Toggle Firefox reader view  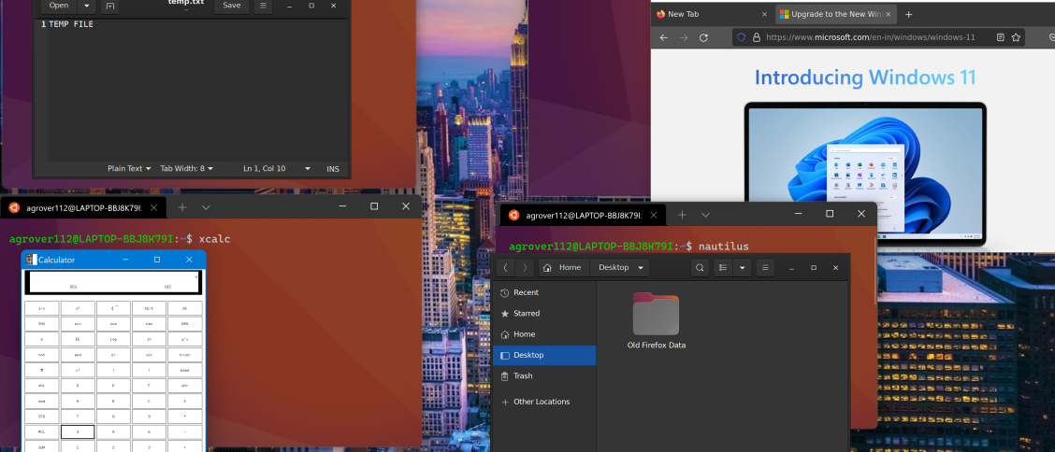[1001, 37]
